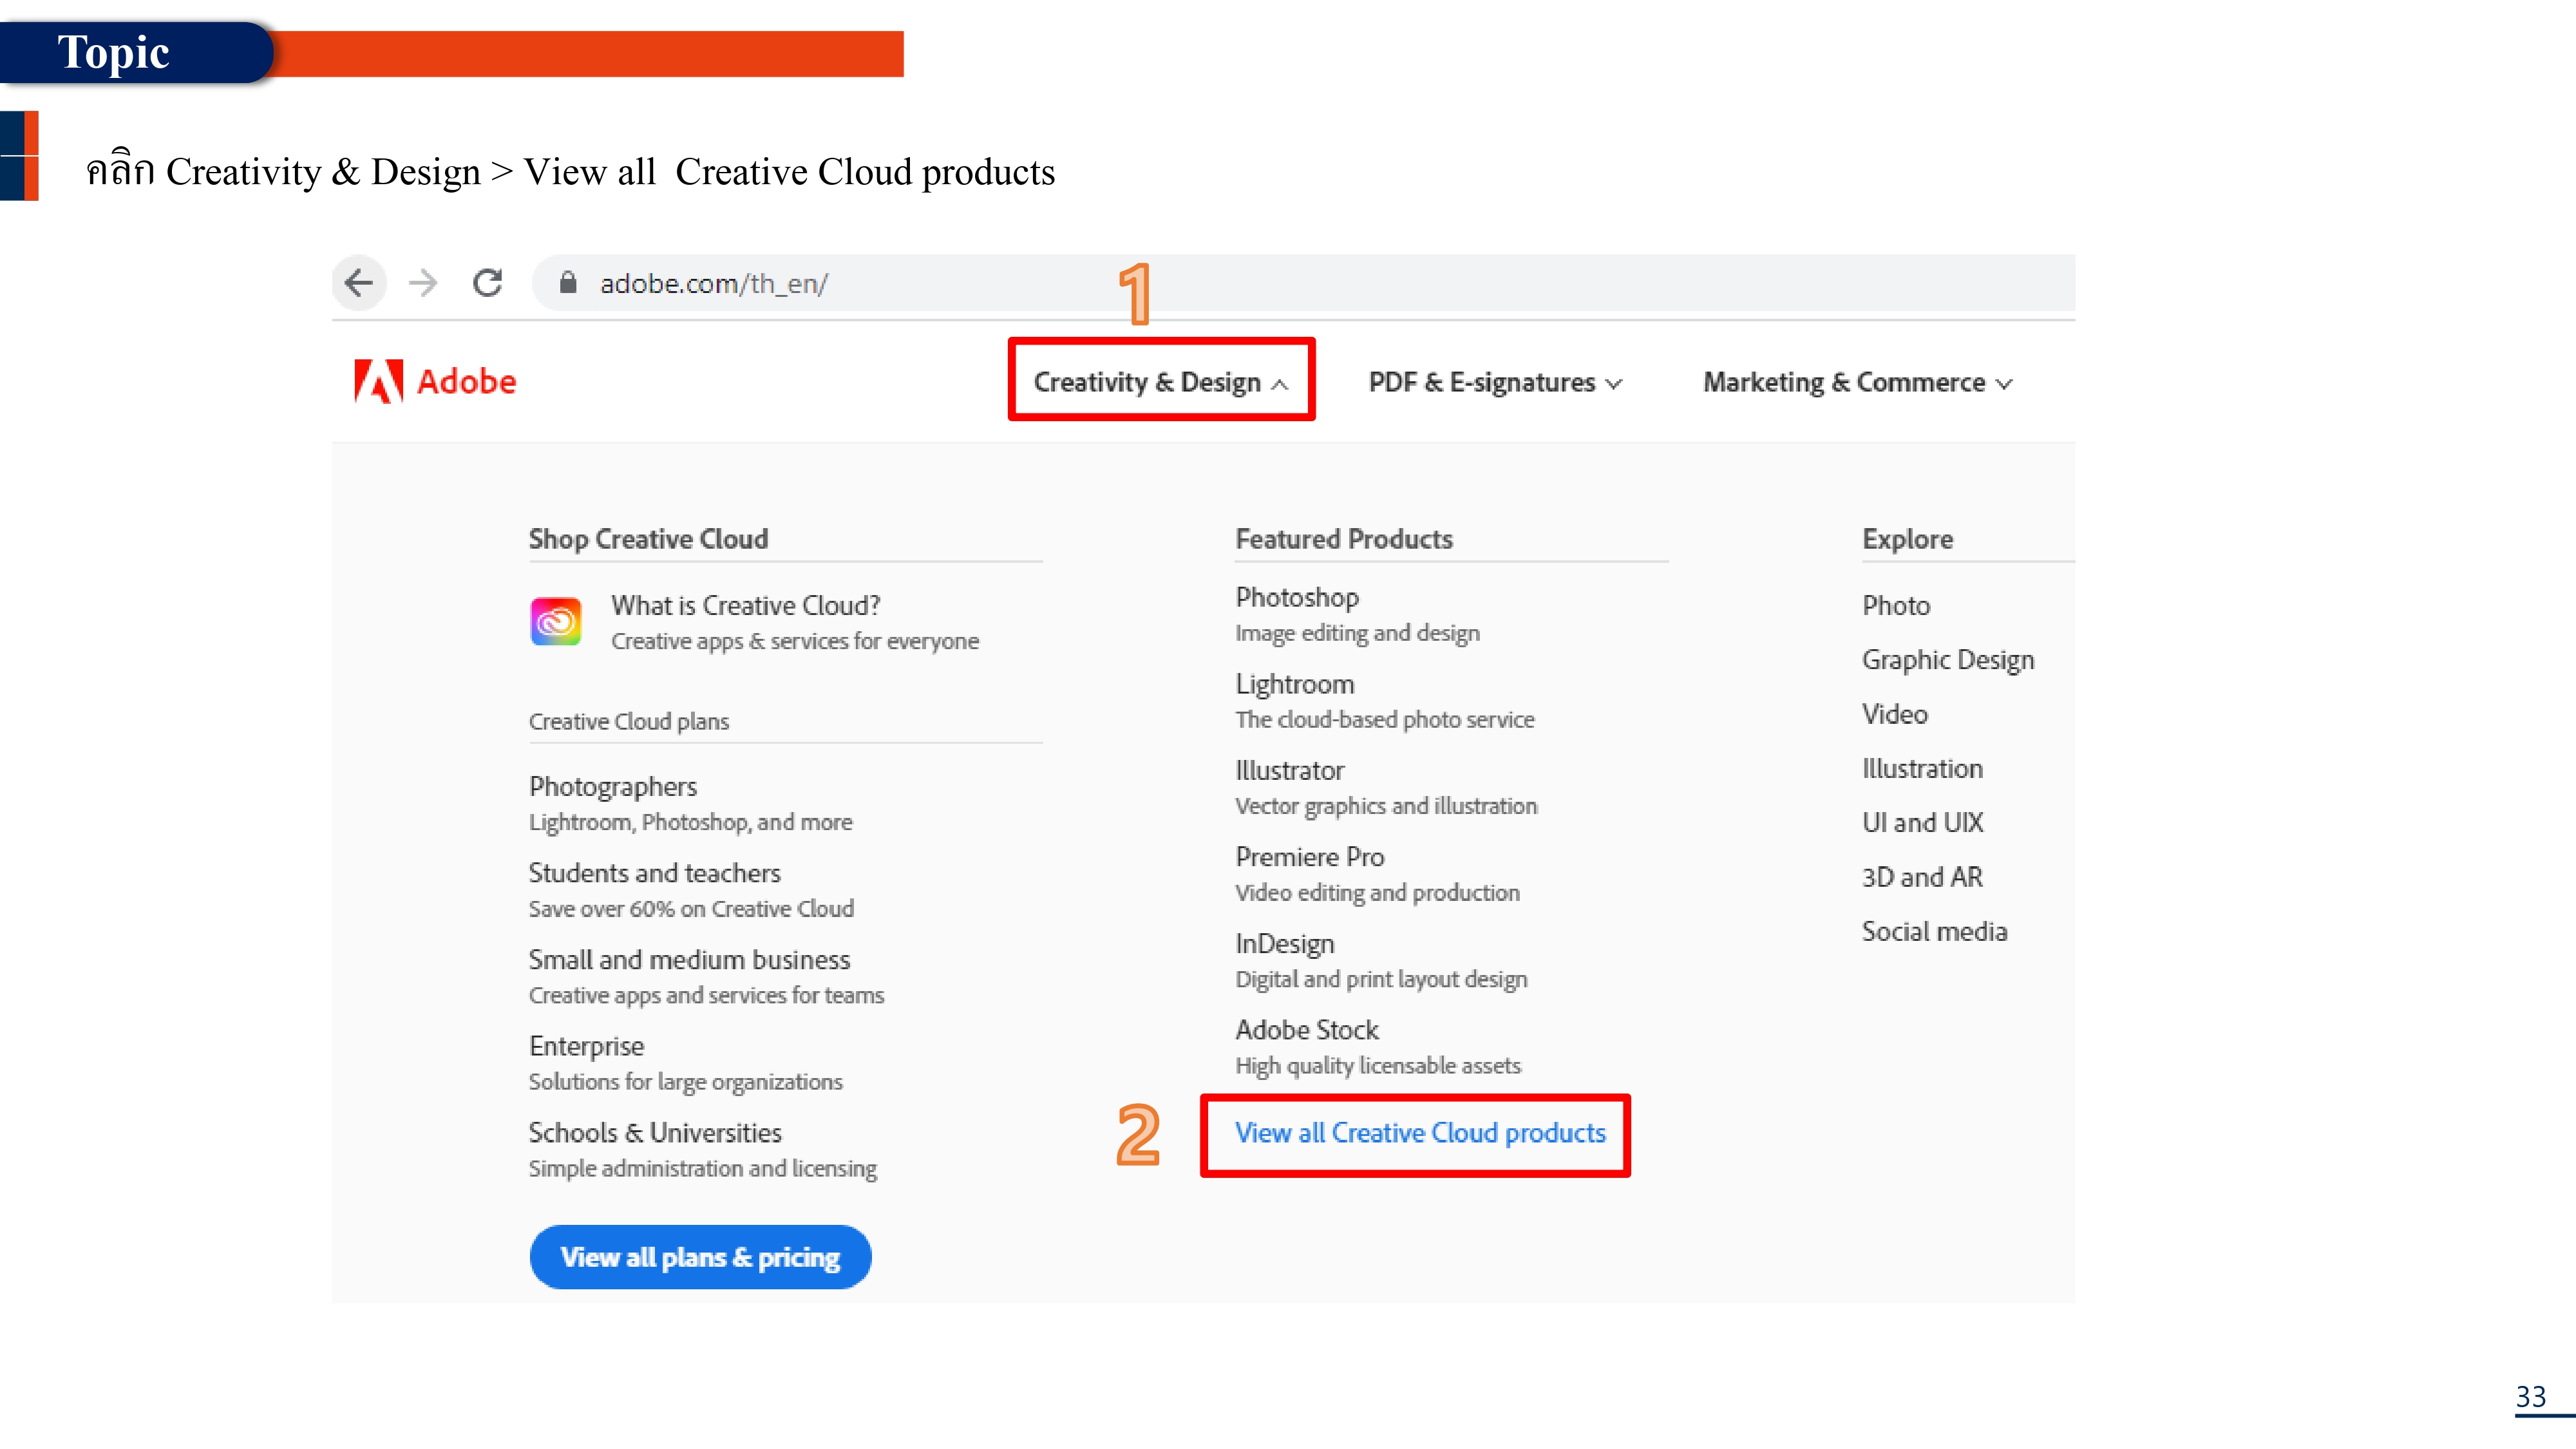Image resolution: width=2576 pixels, height=1449 pixels.
Task: Open the Students and teachers plan
Action: [654, 873]
